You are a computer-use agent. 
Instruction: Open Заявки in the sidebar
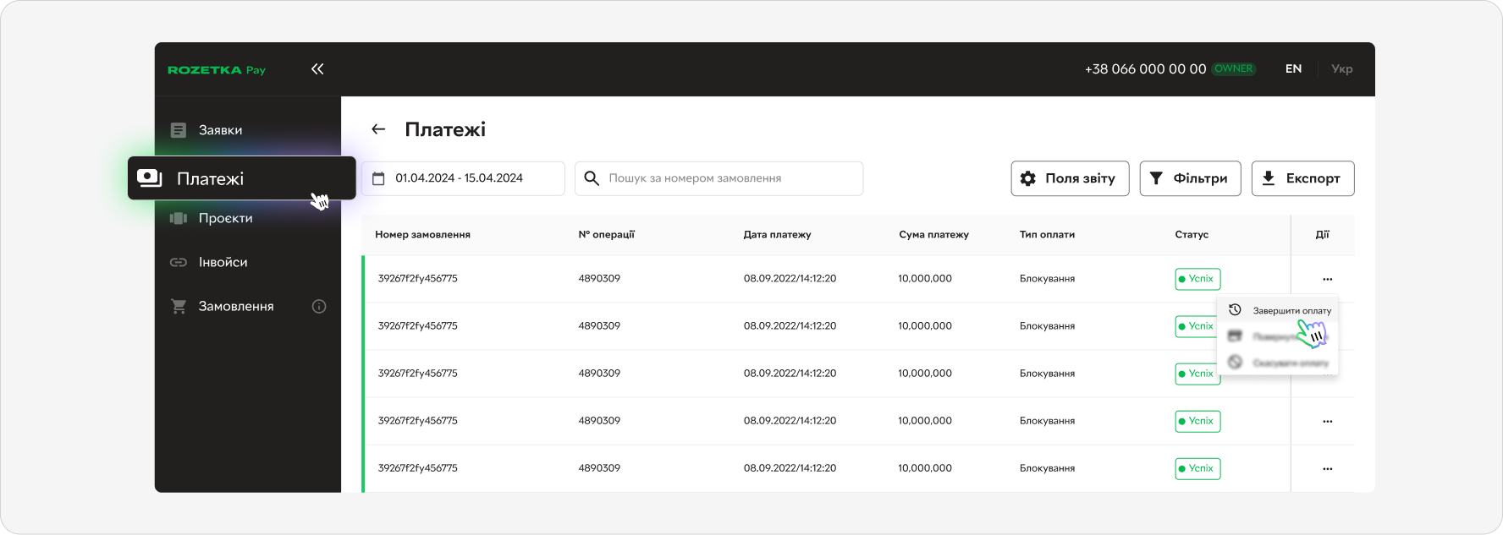(220, 130)
